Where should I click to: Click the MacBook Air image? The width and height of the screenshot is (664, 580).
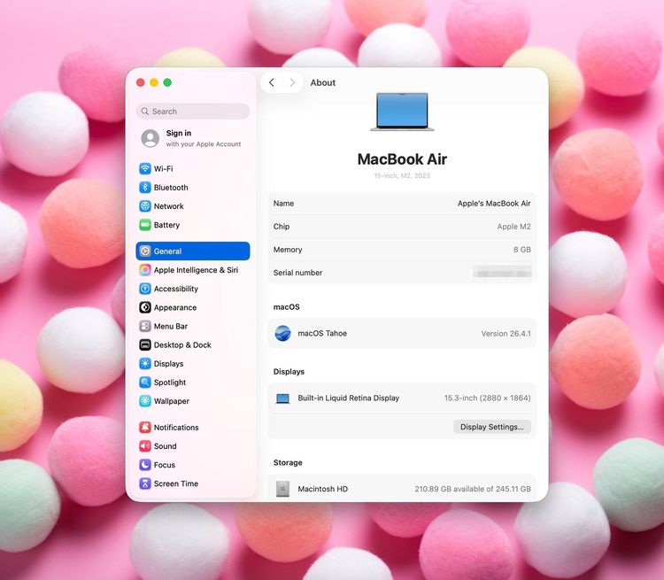pos(402,112)
